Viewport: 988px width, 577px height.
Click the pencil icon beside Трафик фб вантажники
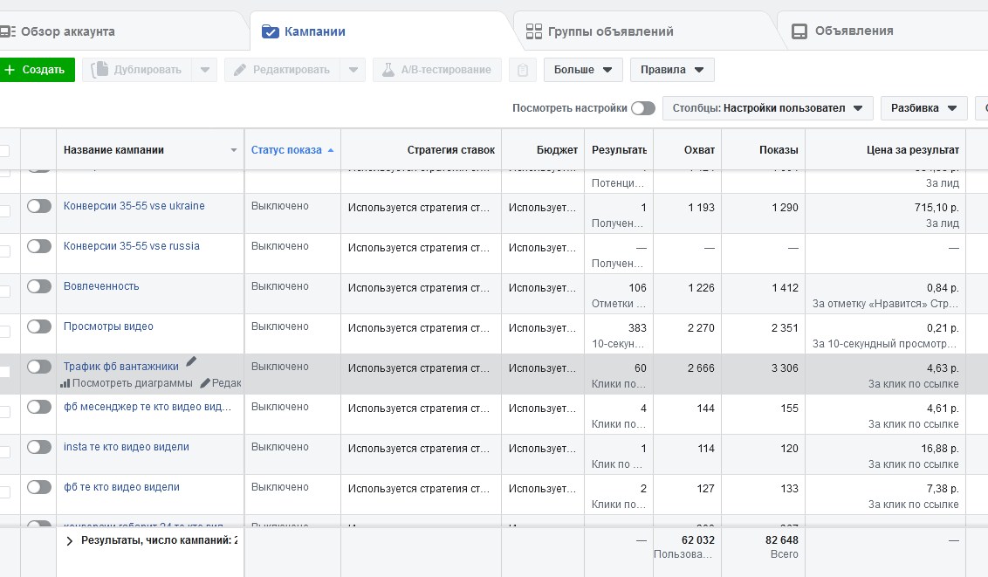point(191,361)
